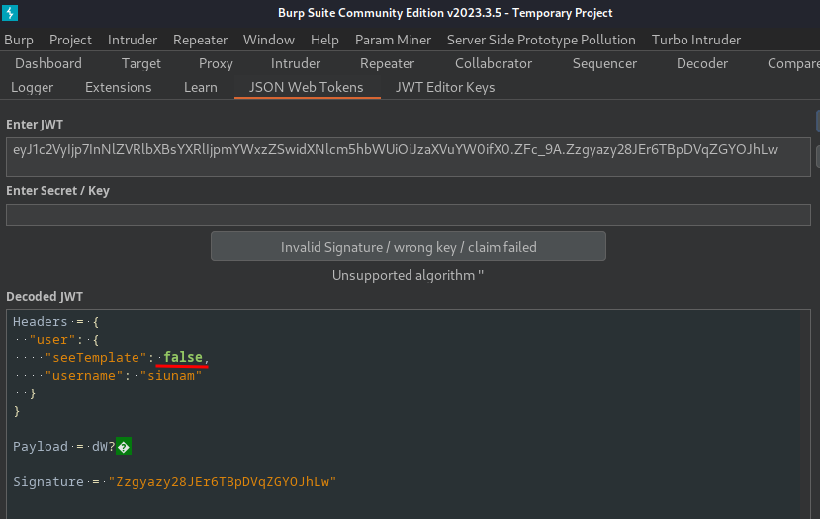Switch to the Collaborator tab
Image resolution: width=820 pixels, height=519 pixels.
tap(494, 64)
